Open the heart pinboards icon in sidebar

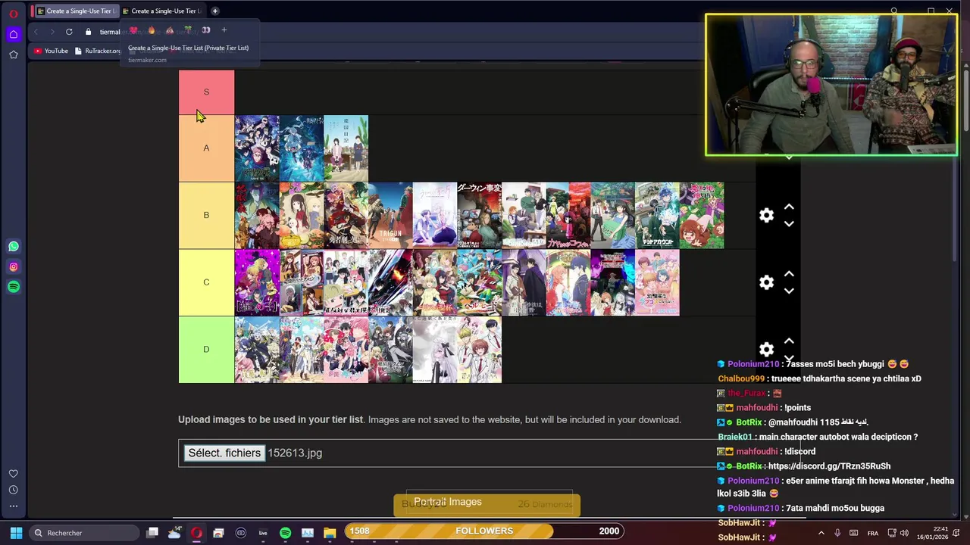click(x=14, y=474)
